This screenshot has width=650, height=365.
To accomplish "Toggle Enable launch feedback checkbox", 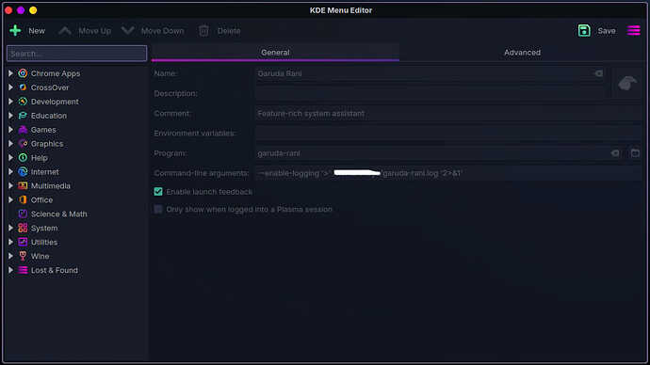I will point(158,192).
